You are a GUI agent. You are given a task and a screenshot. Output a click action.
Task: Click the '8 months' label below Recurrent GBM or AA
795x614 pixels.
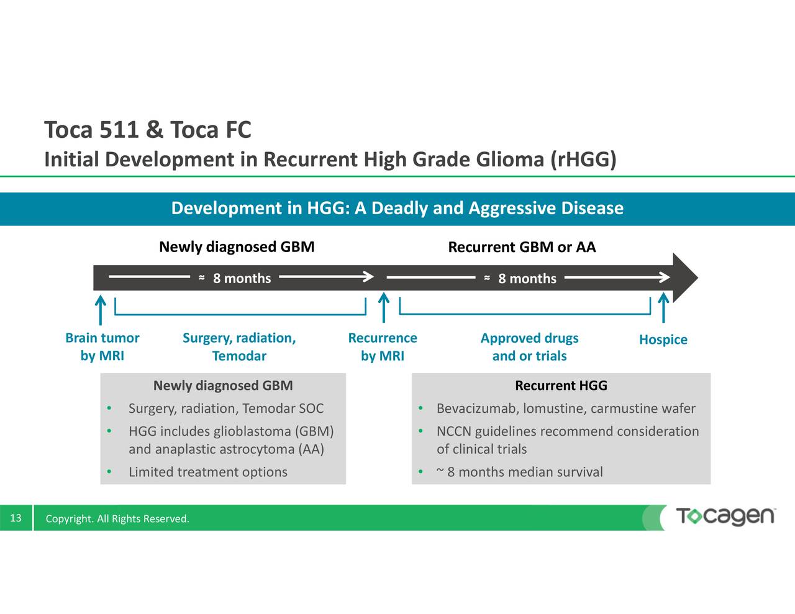(x=527, y=278)
